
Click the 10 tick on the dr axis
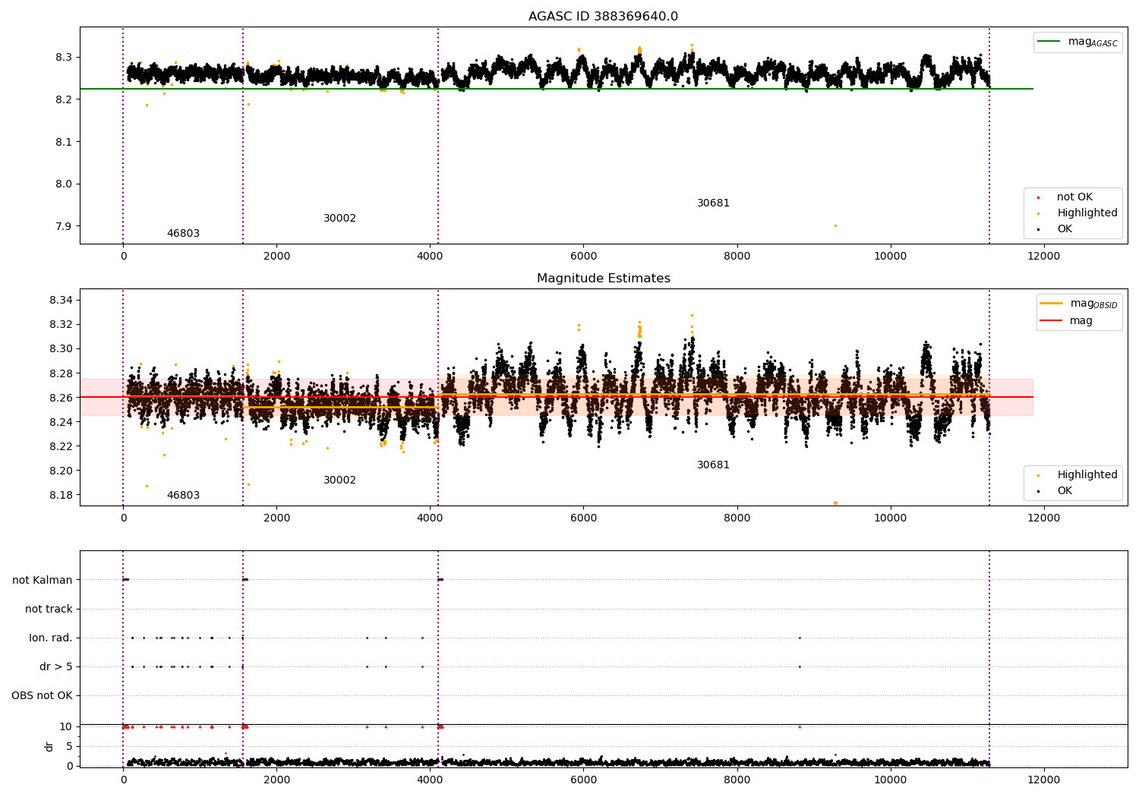tap(66, 726)
